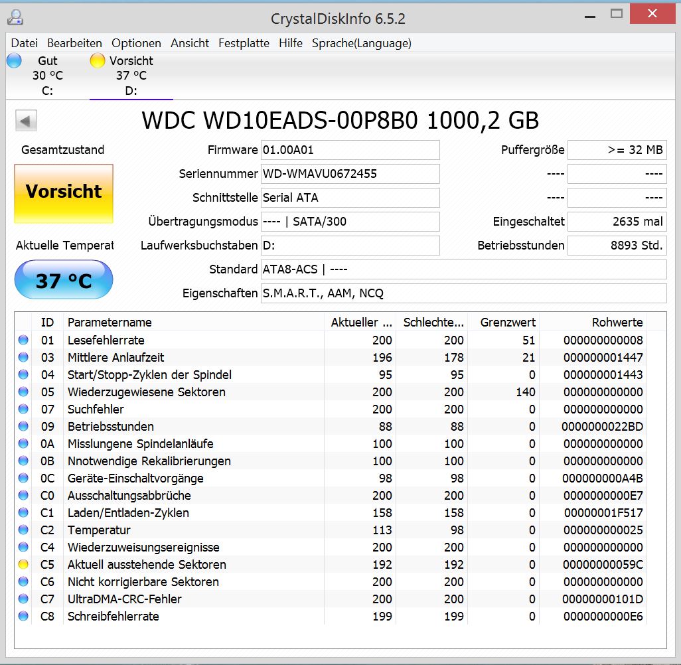Open the Bearbeiten menu
Image resolution: width=681 pixels, height=665 pixels.
tap(75, 43)
